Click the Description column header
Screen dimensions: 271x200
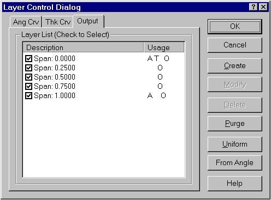click(x=84, y=47)
